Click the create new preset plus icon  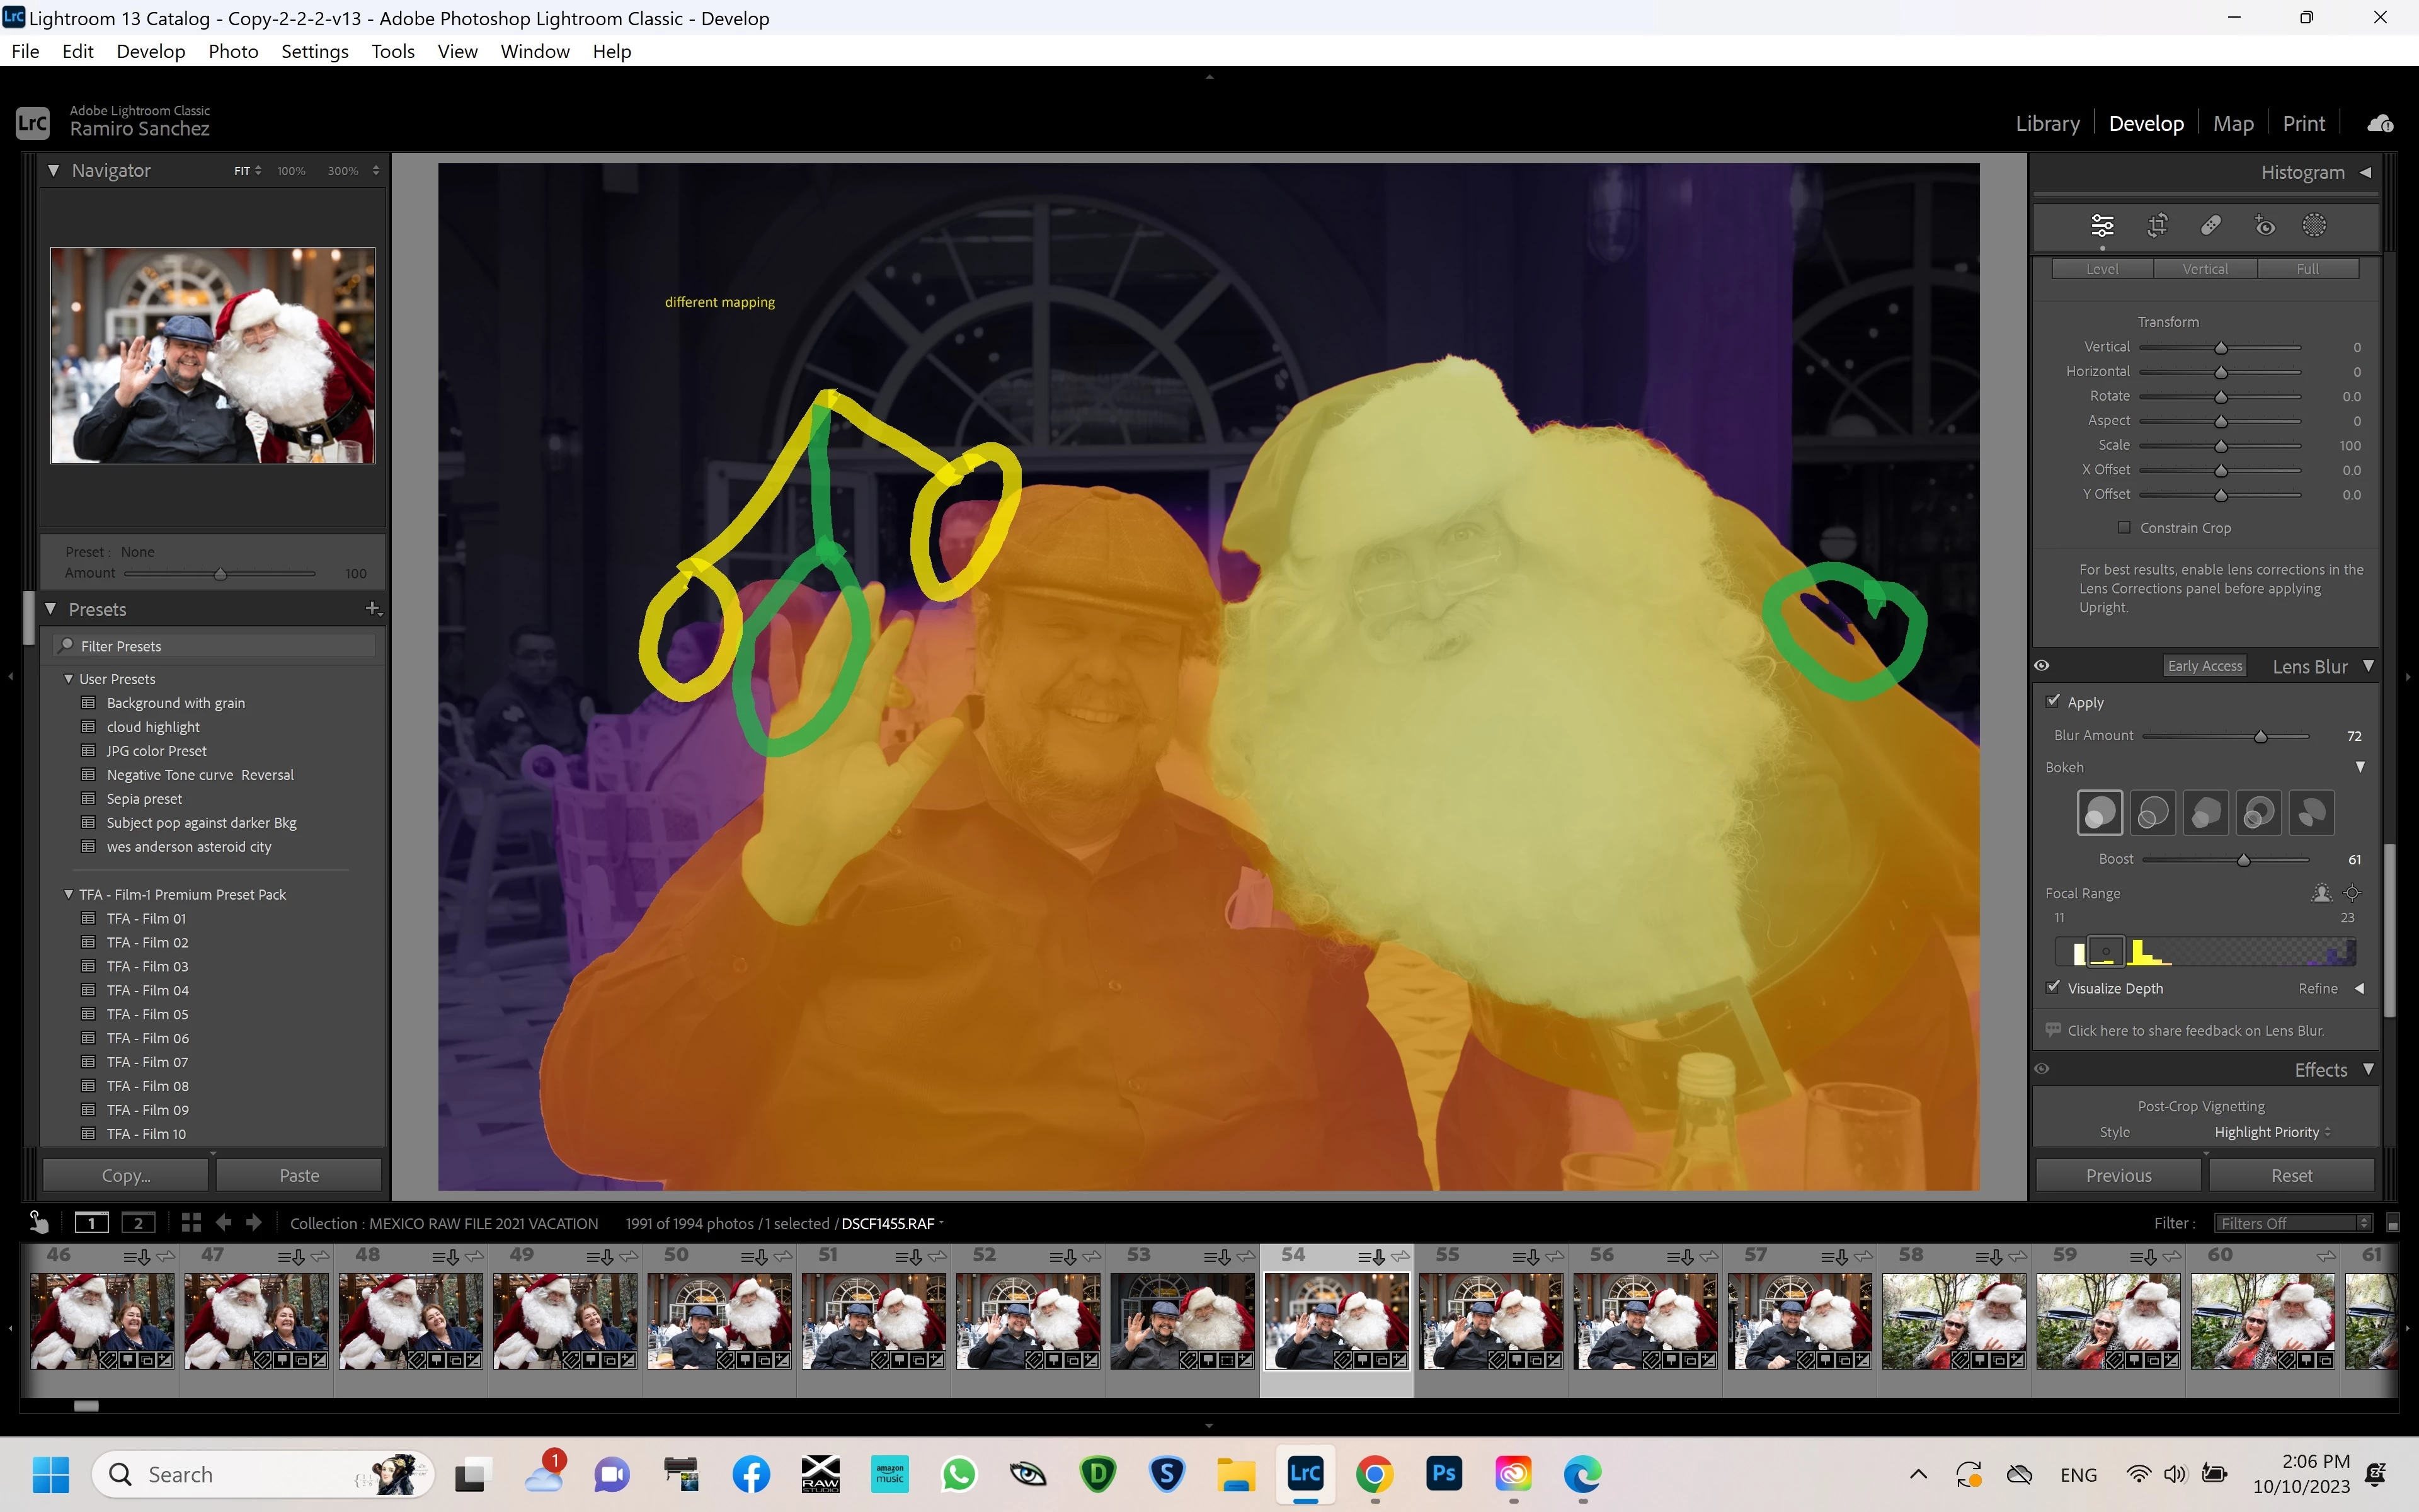[x=373, y=608]
